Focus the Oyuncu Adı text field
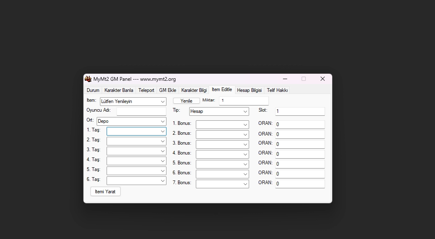Image resolution: width=435 pixels, height=239 pixels. [x=141, y=111]
